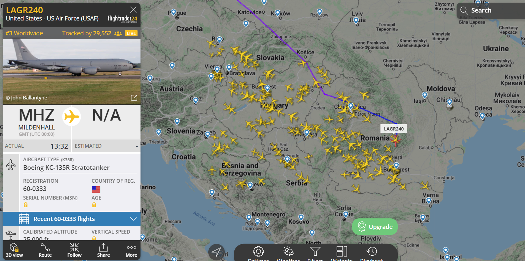Click the Odesa airport pin
The image size is (525, 261).
[x=482, y=116]
